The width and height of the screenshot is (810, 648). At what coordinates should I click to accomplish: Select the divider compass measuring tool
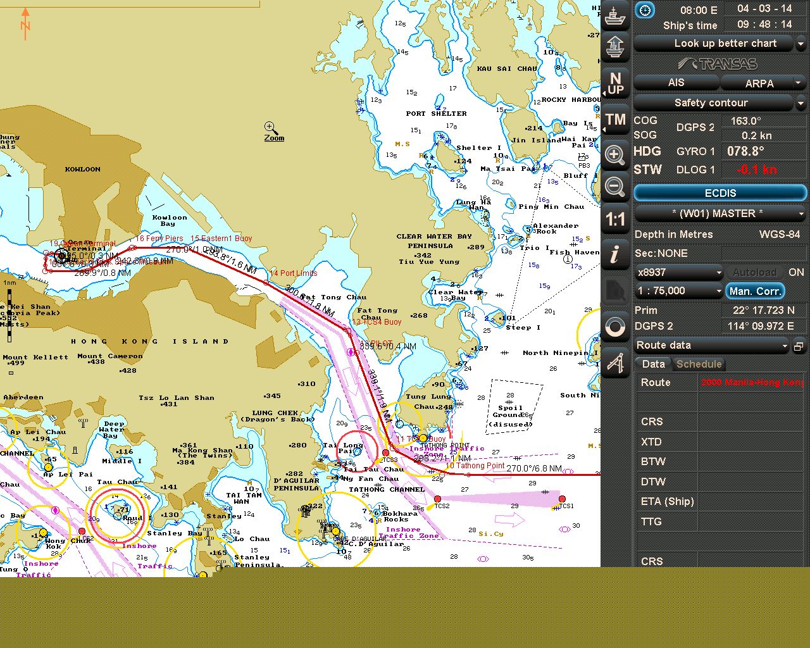pos(614,363)
